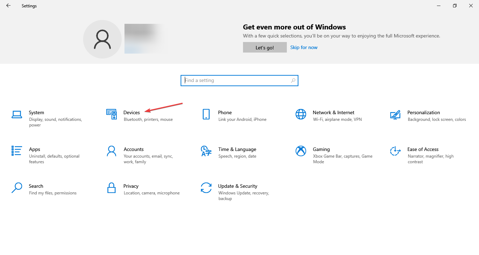
Task: Open the Apps list icon
Action: [x=17, y=151]
